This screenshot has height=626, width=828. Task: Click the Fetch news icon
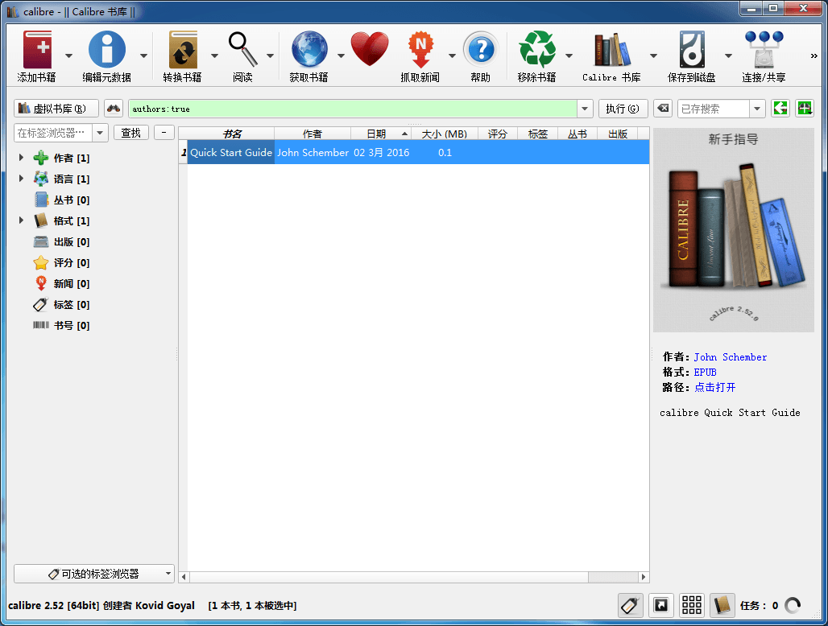pyautogui.click(x=420, y=50)
